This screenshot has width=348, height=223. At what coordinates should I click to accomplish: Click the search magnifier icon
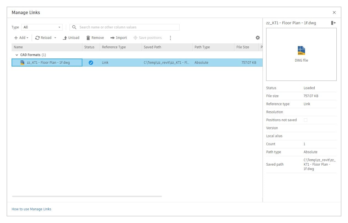tap(74, 27)
